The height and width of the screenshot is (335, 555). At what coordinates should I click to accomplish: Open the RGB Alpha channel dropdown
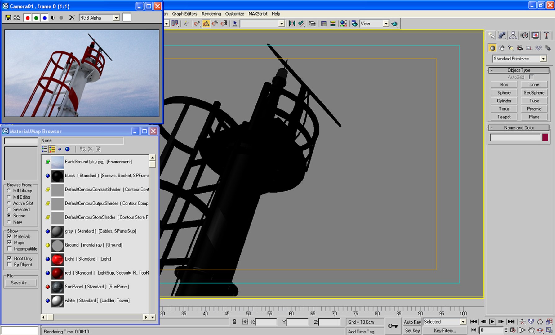(116, 18)
